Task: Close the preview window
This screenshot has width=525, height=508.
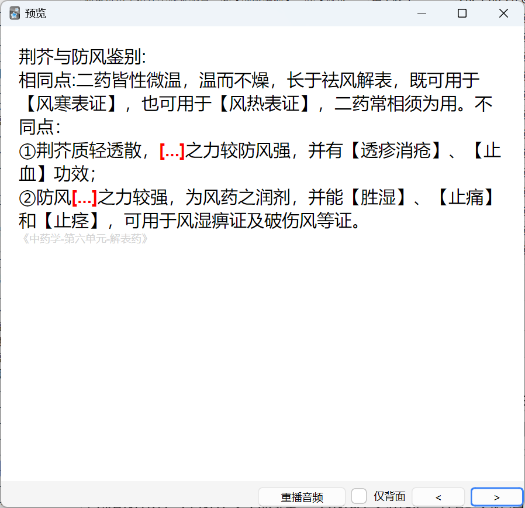Action: 503,13
